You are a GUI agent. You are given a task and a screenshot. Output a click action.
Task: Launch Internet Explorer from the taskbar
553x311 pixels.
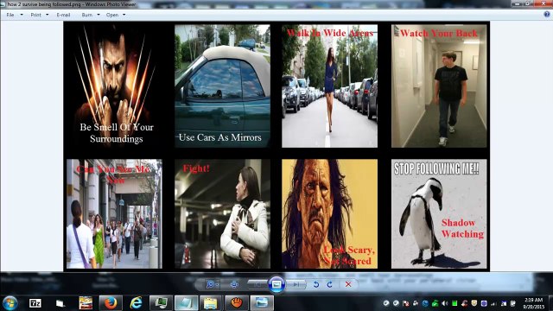136,303
